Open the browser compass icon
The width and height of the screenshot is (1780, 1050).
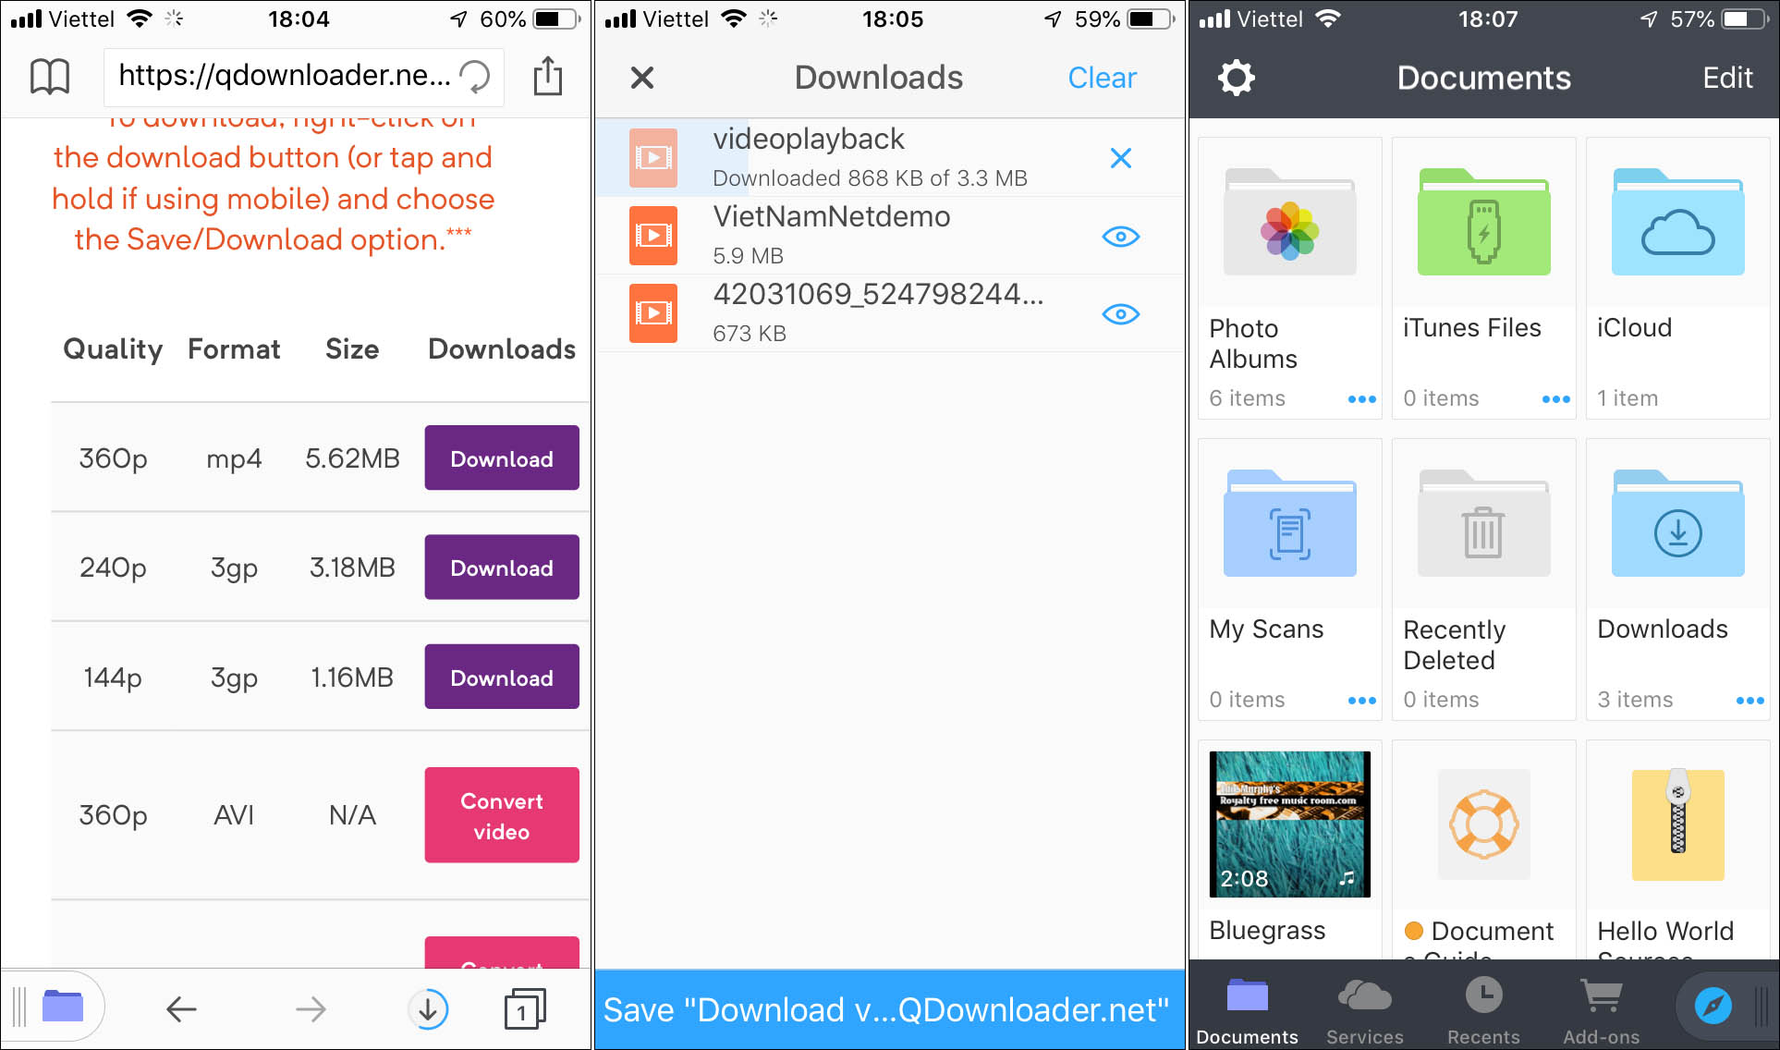click(1713, 1006)
